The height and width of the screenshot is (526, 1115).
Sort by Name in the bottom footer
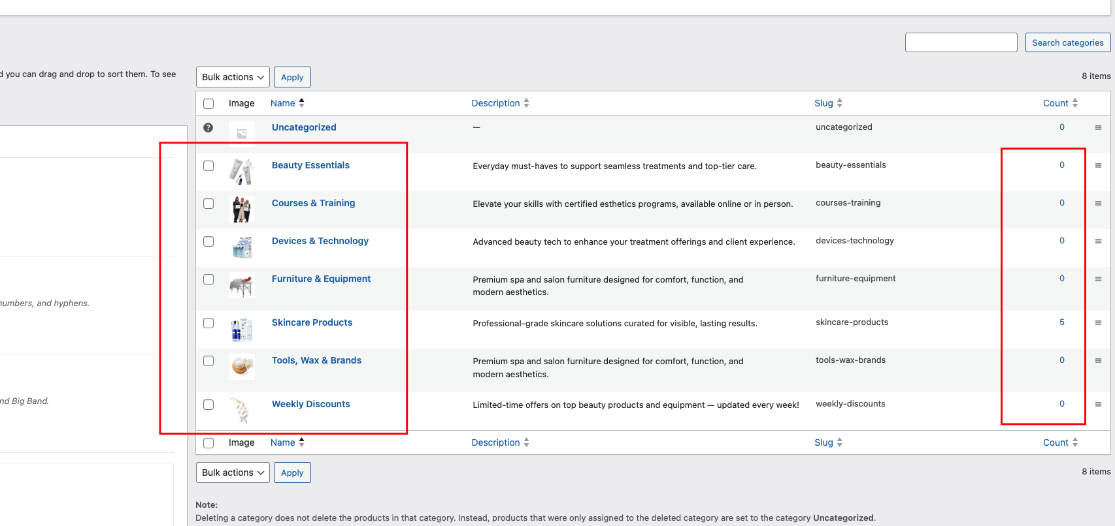[288, 442]
